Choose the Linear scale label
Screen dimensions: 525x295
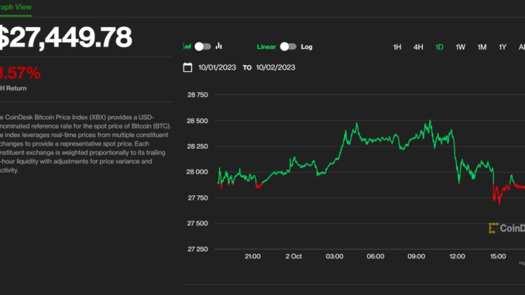tap(266, 47)
